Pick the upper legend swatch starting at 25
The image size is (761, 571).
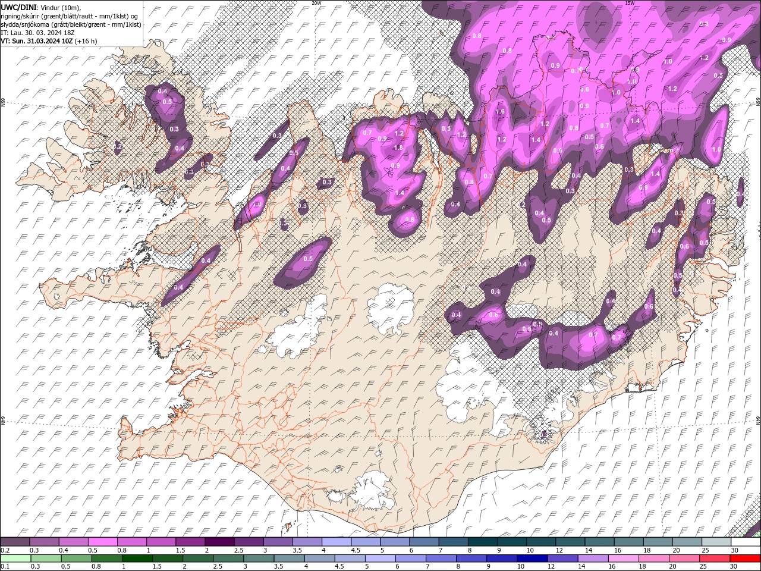point(716,542)
